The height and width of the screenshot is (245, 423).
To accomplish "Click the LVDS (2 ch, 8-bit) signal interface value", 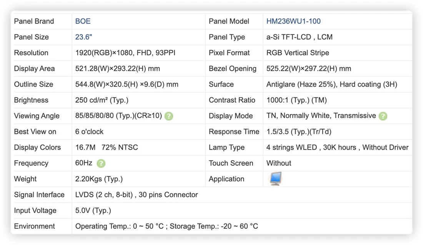I will click(x=104, y=195).
